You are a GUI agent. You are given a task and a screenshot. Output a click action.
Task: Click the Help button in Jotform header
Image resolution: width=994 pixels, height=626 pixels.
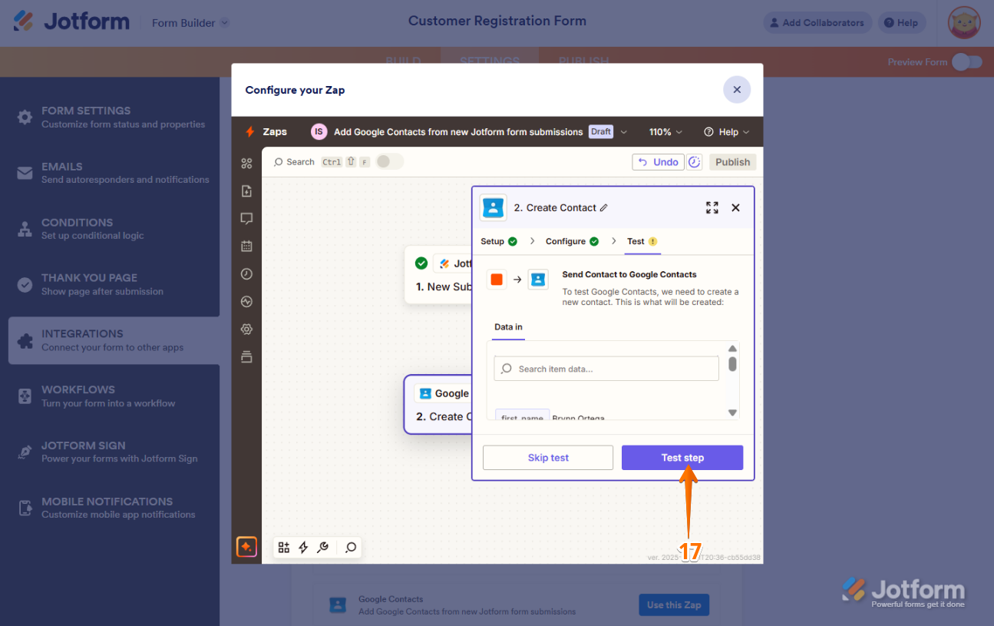(901, 22)
